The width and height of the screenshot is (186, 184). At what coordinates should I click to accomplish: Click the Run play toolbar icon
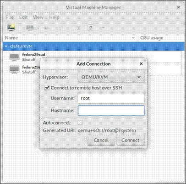point(61,28)
